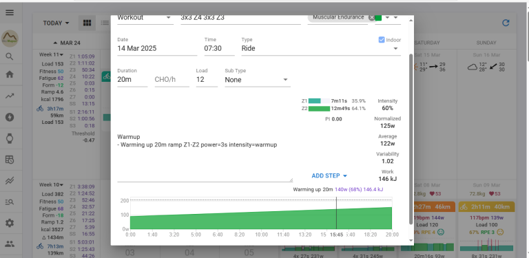Open the ADD STEP dropdown
529x258 pixels.
click(x=329, y=176)
